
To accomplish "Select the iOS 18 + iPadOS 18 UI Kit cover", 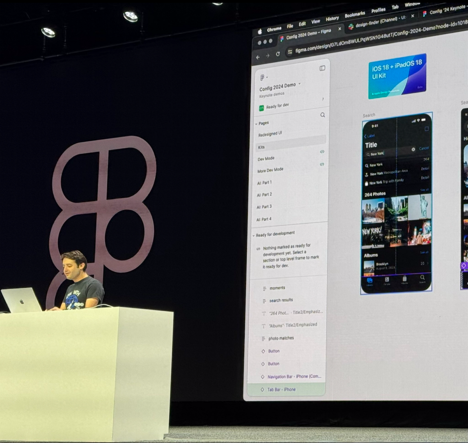I will (397, 76).
